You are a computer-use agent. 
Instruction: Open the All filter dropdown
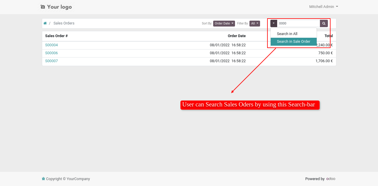pos(255,23)
